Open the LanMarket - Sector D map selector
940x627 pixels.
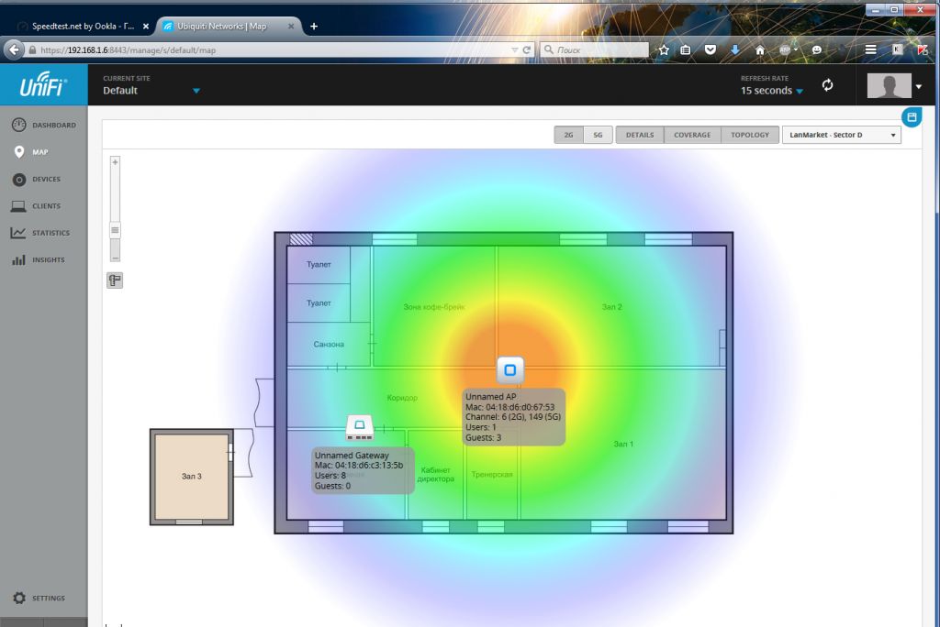click(841, 135)
